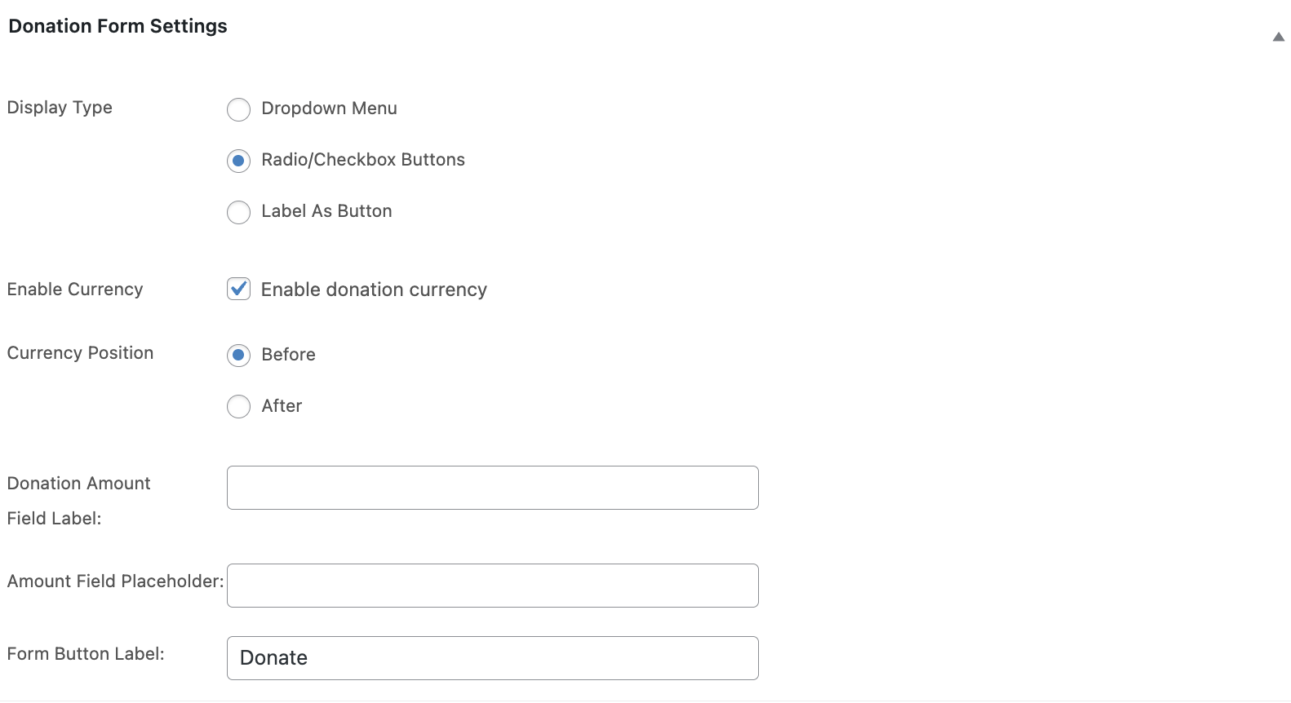Pick the Label As Button radio circle
1291x703 pixels.
pyautogui.click(x=238, y=212)
